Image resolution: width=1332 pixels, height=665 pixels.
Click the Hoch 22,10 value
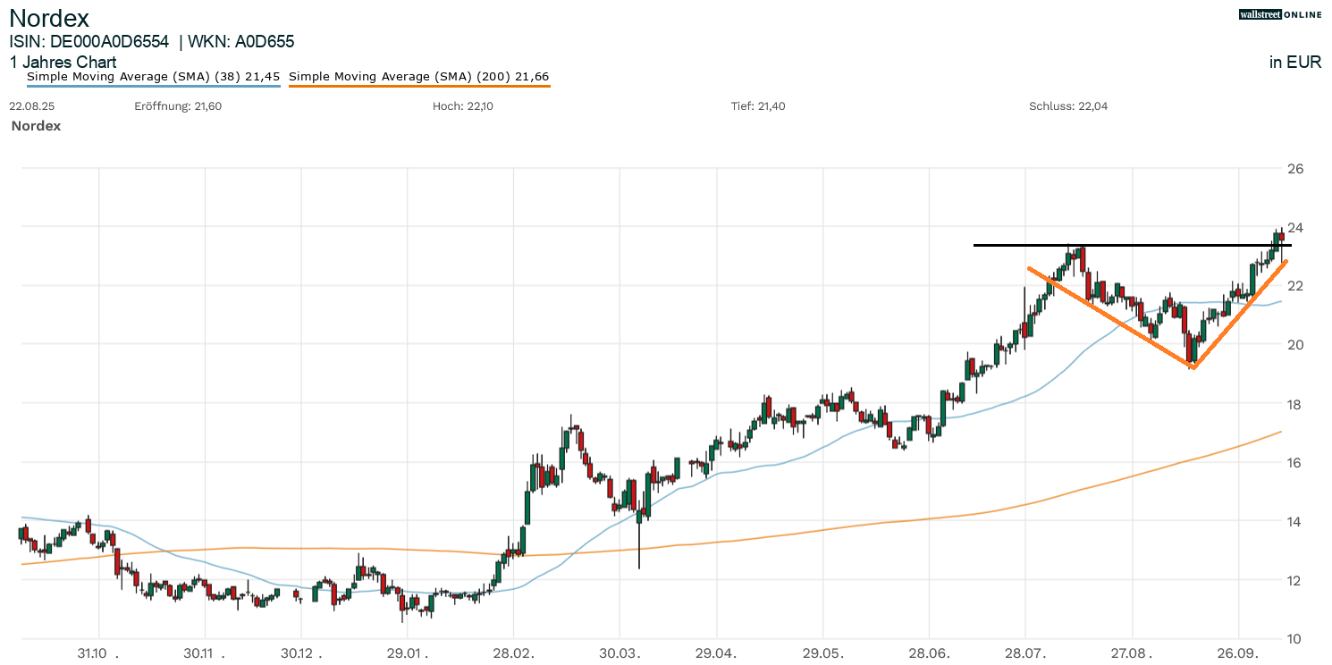(x=463, y=106)
